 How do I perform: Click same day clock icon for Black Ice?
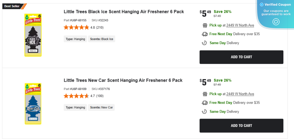point(204,43)
